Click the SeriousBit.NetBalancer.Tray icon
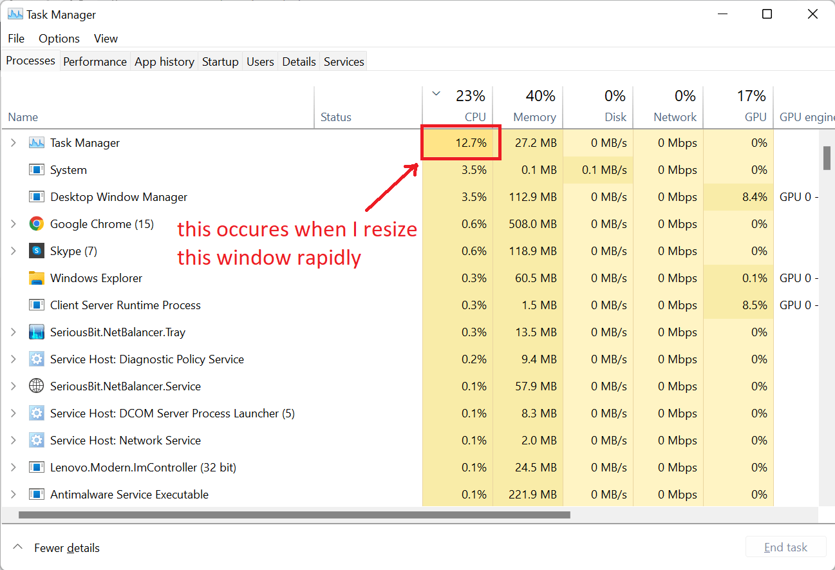 point(36,332)
